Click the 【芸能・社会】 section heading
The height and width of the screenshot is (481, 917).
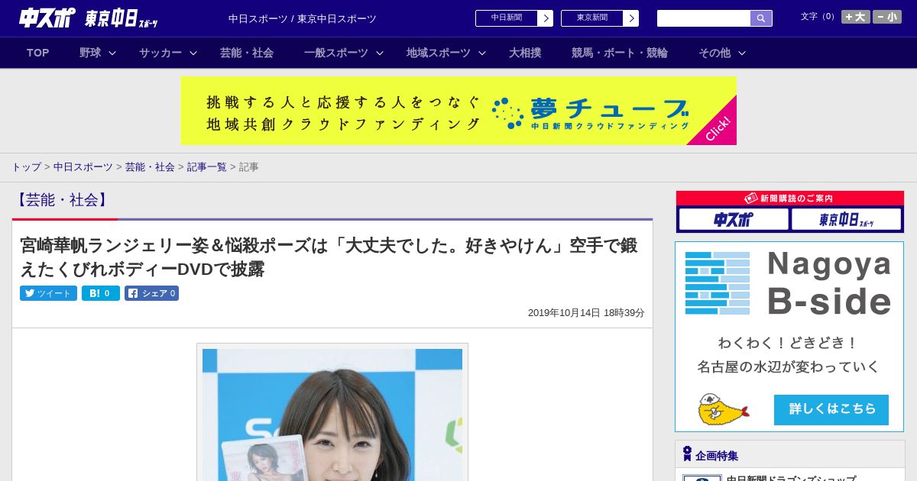pos(63,200)
